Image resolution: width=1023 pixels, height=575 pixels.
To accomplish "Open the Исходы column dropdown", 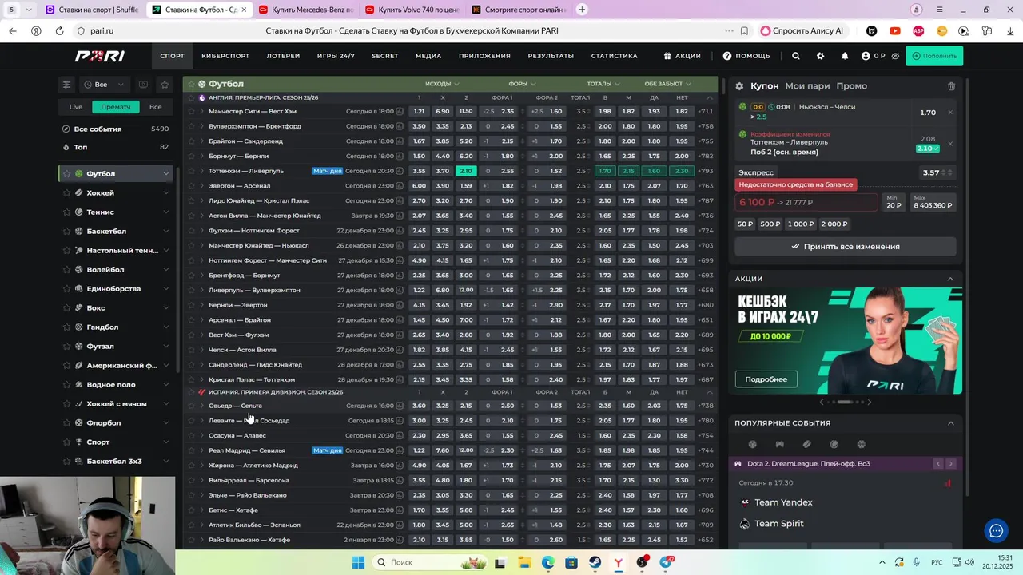I will click(442, 84).
